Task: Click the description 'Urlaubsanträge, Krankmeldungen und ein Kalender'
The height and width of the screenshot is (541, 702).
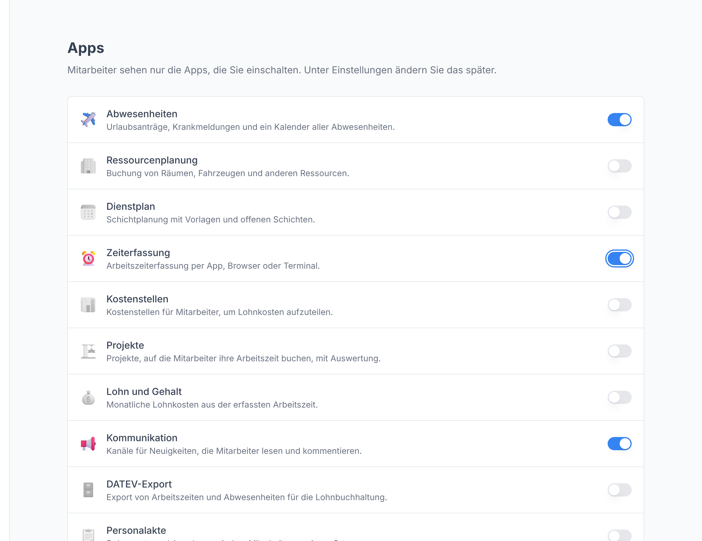Action: click(250, 127)
